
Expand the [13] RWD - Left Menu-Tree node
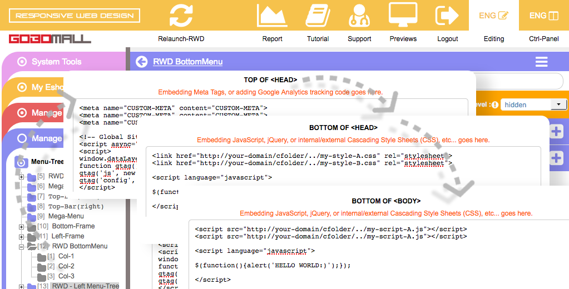click(21, 286)
